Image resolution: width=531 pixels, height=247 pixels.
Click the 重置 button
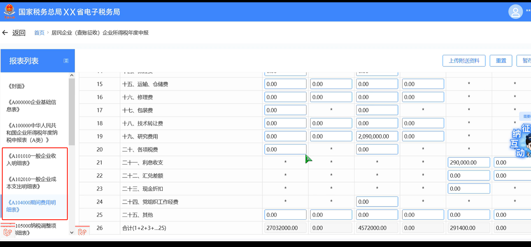tap(501, 61)
